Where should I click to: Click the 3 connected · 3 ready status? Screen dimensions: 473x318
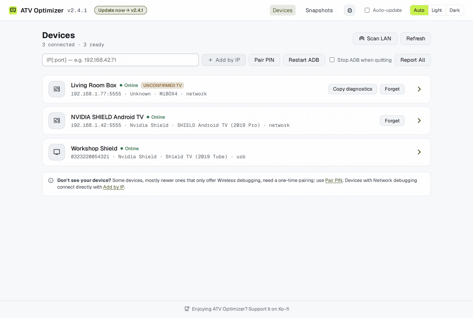pos(73,45)
